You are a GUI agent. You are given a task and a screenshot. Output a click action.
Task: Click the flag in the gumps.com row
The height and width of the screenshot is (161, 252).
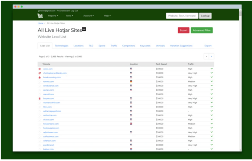131,90
